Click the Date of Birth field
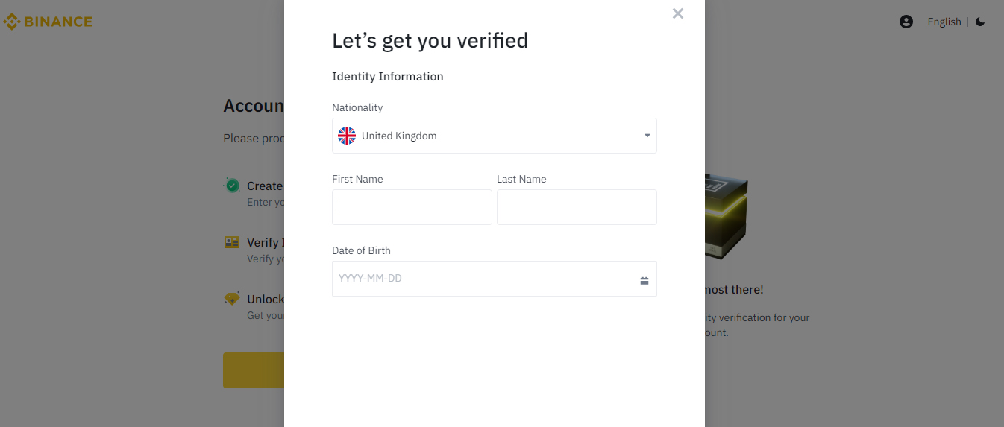Image resolution: width=1004 pixels, height=427 pixels. pyautogui.click(x=495, y=279)
